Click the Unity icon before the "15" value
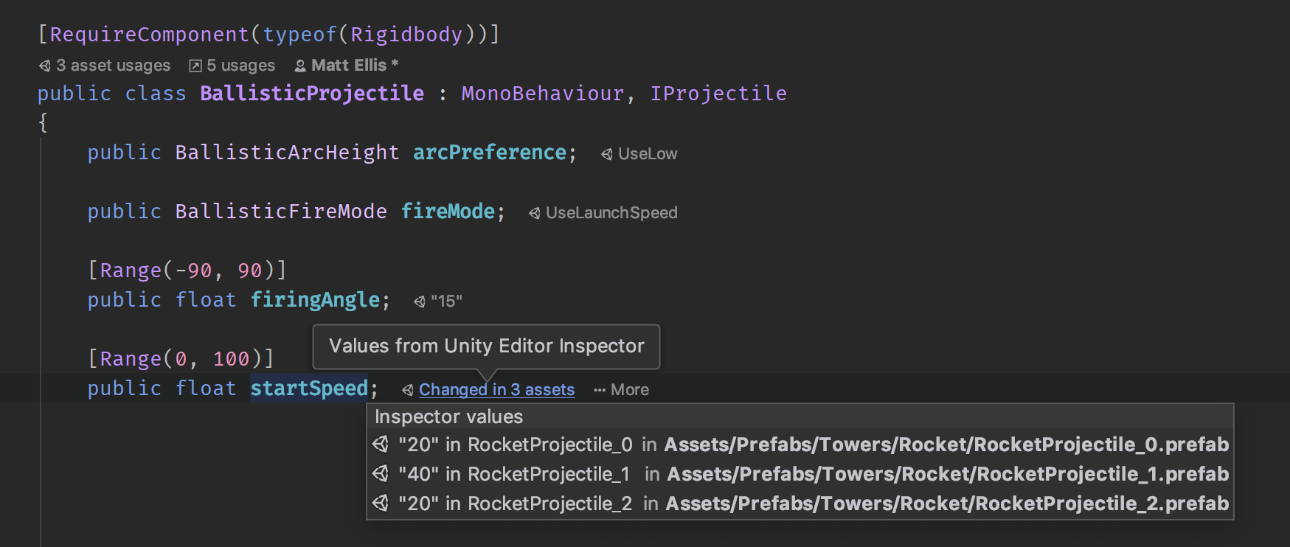This screenshot has height=547, width=1290. coord(420,302)
